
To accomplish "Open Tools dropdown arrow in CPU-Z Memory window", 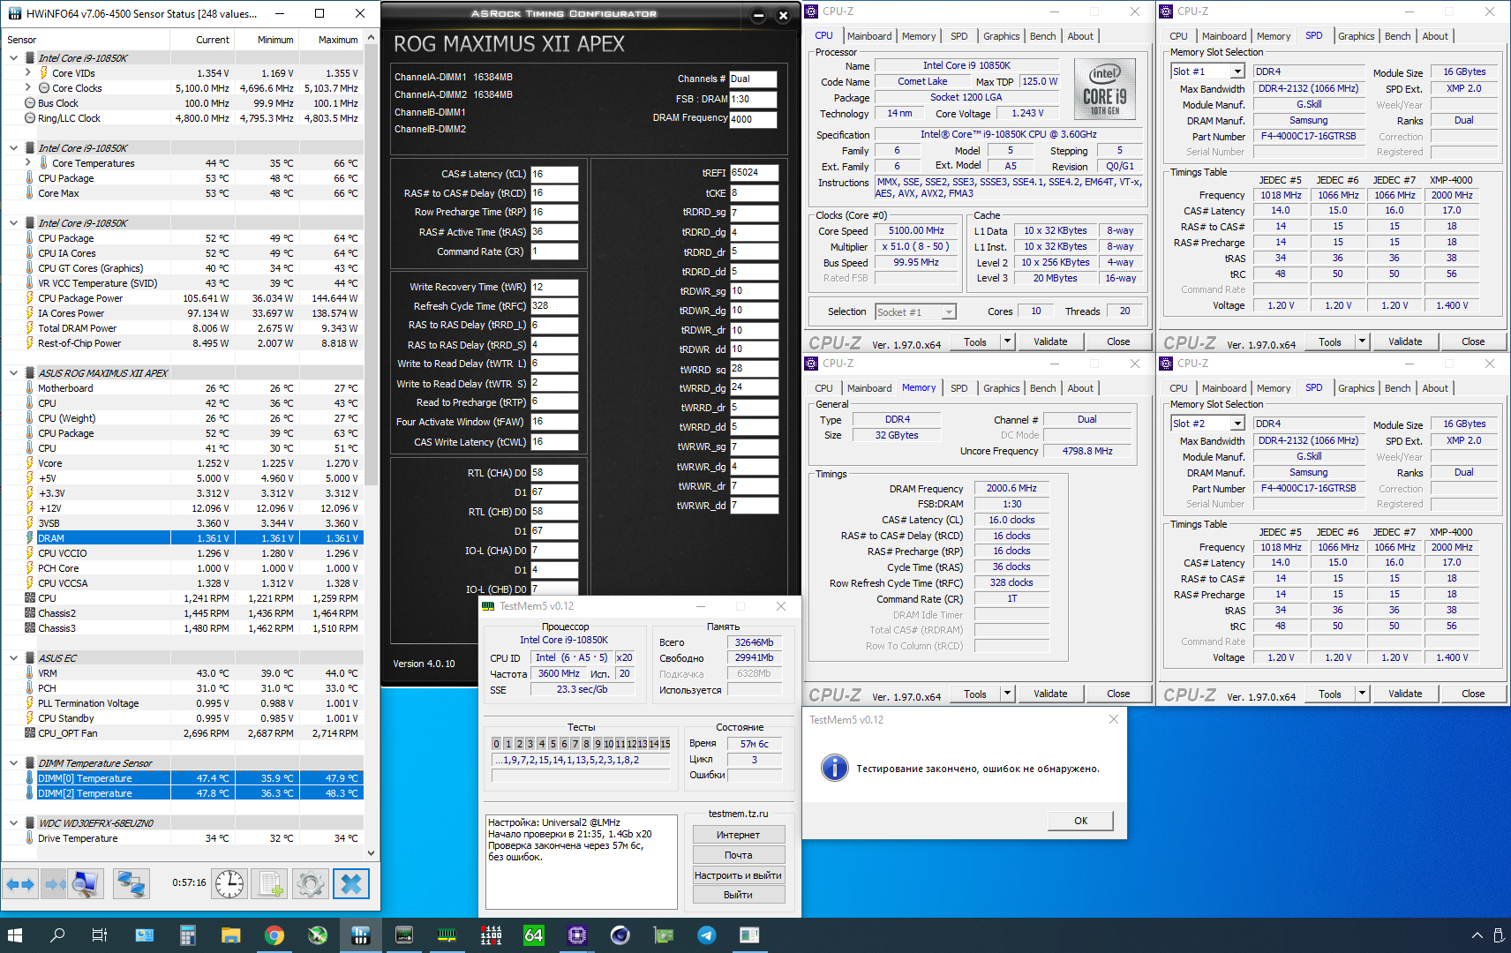I will [1007, 694].
